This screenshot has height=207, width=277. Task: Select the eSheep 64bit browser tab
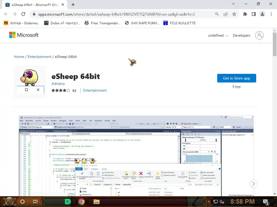(x=35, y=5)
